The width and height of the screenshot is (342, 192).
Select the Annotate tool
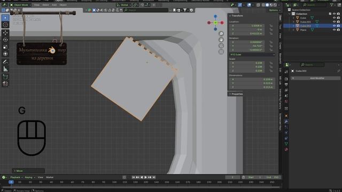coord(5,62)
